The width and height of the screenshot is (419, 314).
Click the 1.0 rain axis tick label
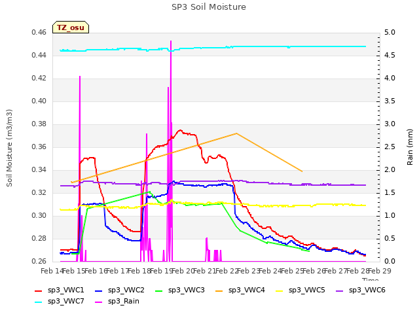click(x=390, y=216)
